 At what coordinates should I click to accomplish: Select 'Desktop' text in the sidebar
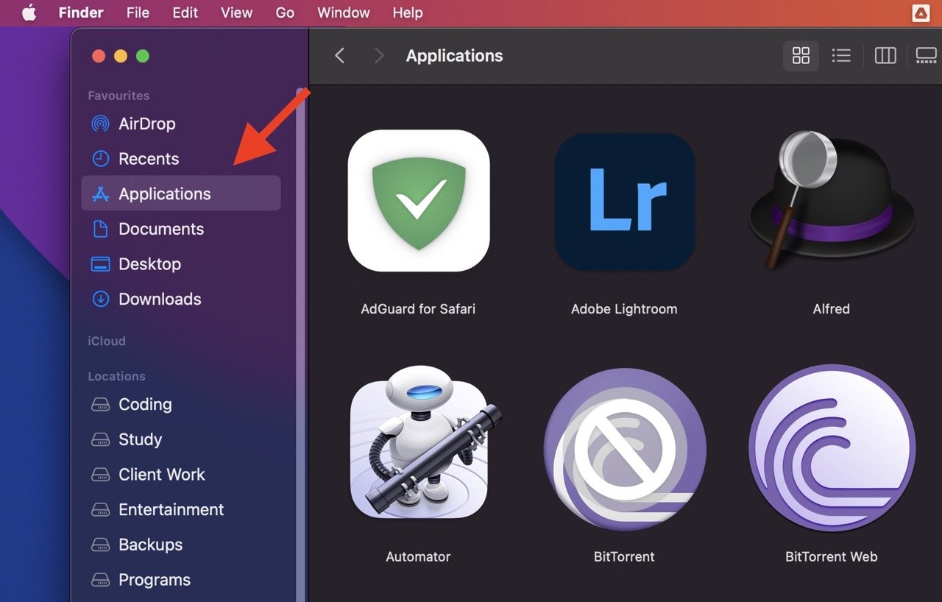point(149,264)
